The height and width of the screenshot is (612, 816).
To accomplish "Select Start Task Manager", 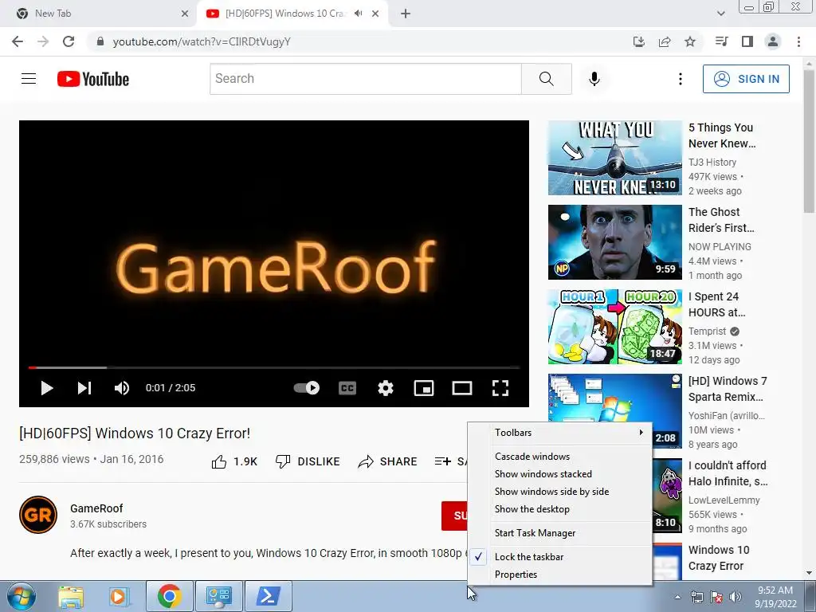I will point(560,533).
